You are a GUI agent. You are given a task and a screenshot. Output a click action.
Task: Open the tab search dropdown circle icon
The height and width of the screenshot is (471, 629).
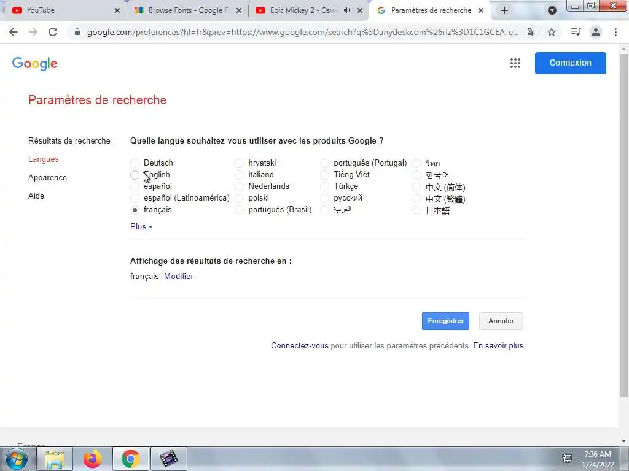(x=552, y=10)
